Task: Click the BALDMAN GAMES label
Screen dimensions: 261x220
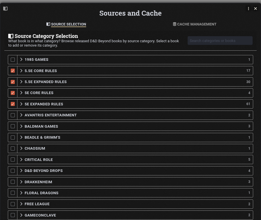Action: click(41, 126)
